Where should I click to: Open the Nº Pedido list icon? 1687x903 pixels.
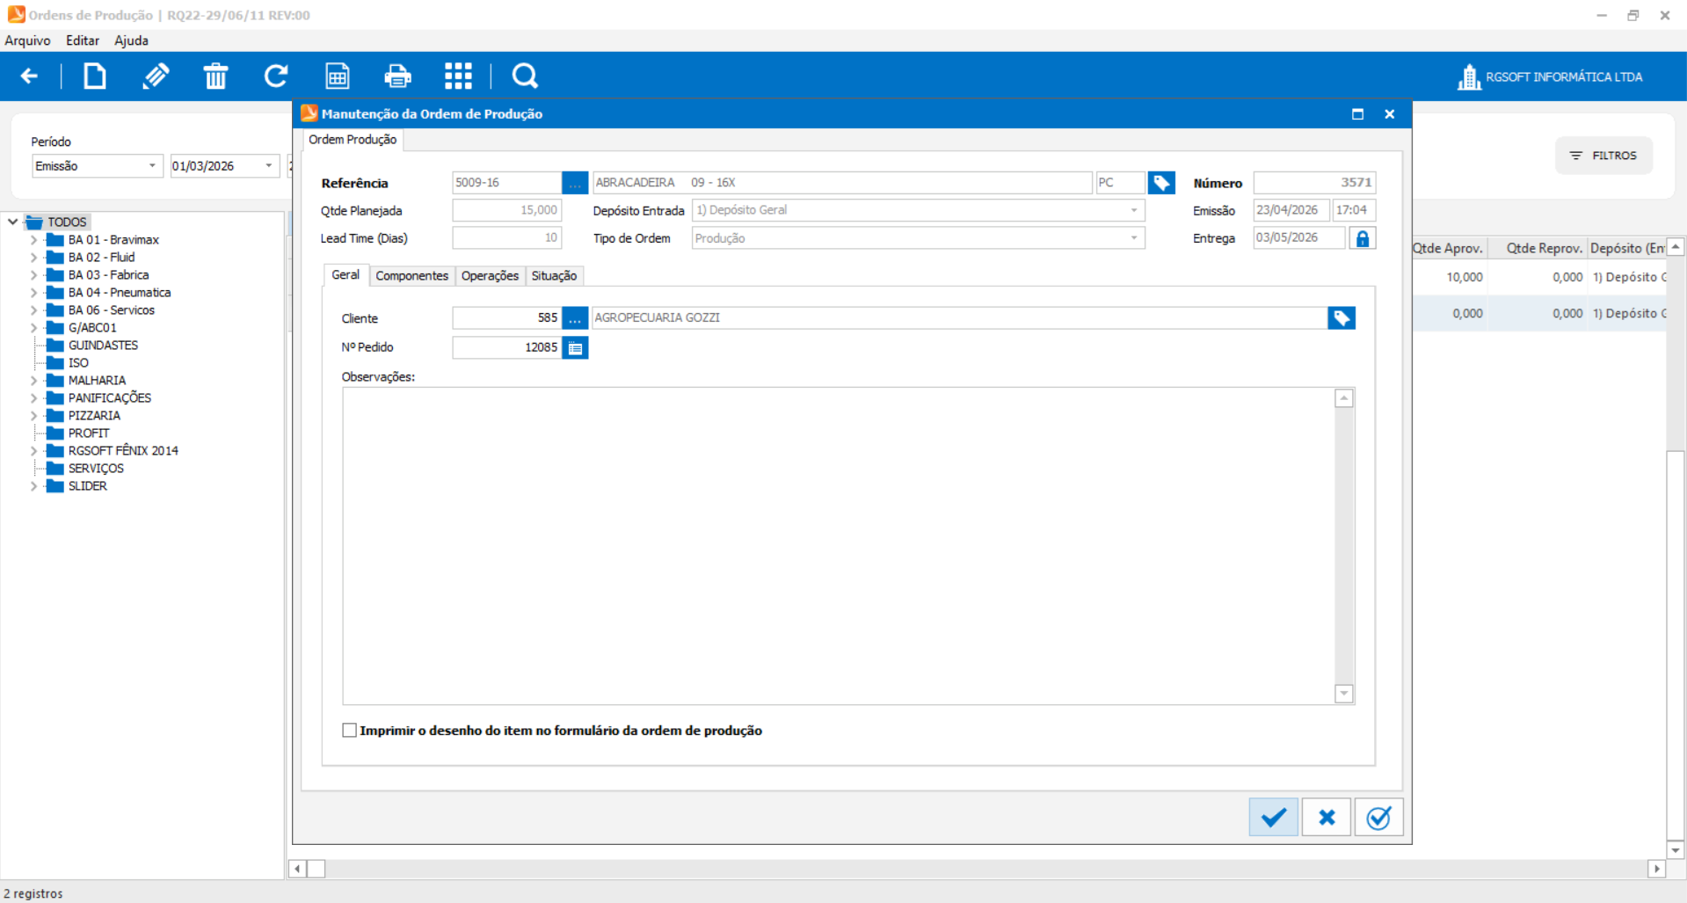click(x=575, y=348)
